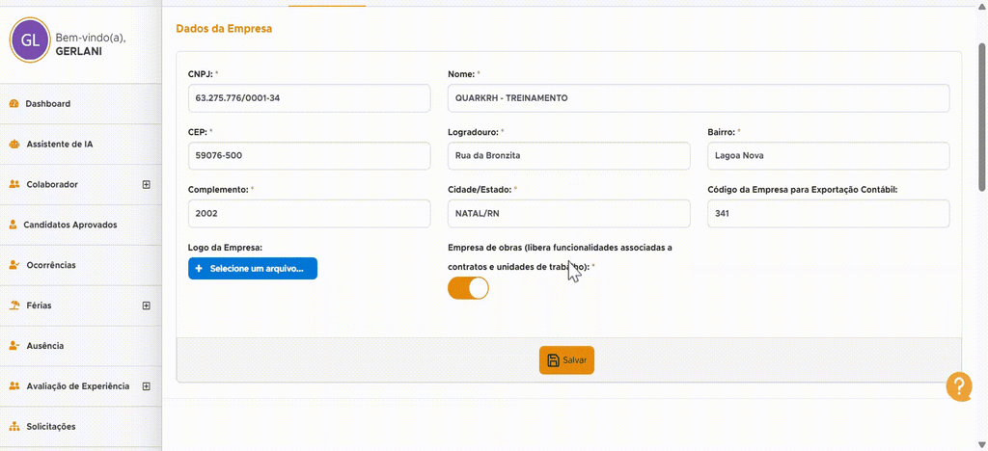The height and width of the screenshot is (451, 988).
Task: Click the Logradouro field
Action: pos(569,156)
